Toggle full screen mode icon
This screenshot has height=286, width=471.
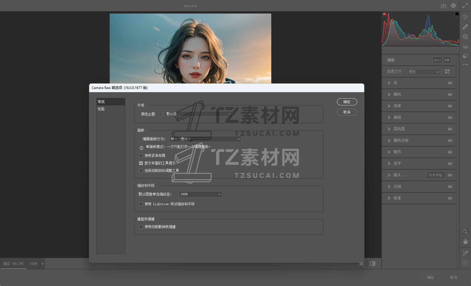pos(465,5)
